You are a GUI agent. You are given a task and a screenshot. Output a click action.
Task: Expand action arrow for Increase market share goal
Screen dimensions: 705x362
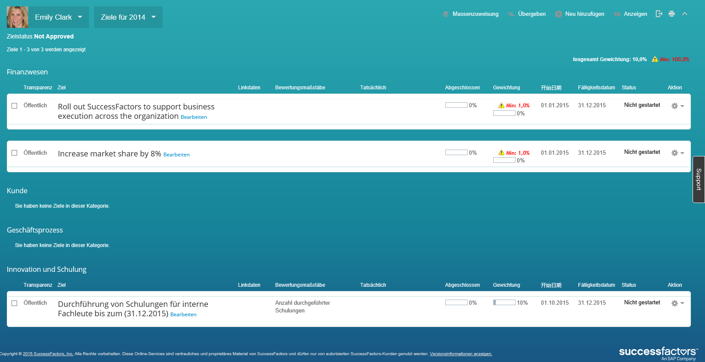[682, 153]
